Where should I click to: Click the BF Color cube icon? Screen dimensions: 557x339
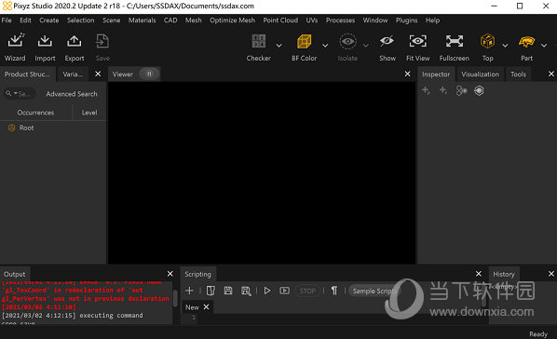click(304, 41)
